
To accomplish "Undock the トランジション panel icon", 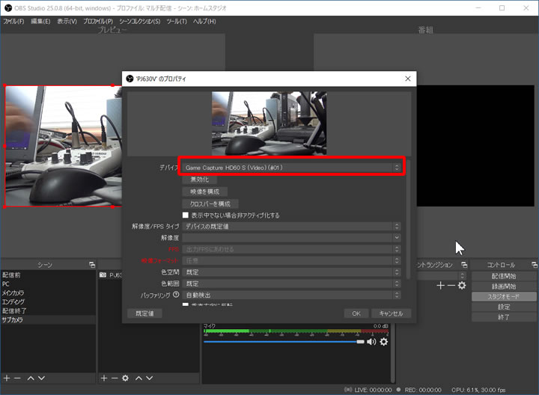I will [464, 265].
